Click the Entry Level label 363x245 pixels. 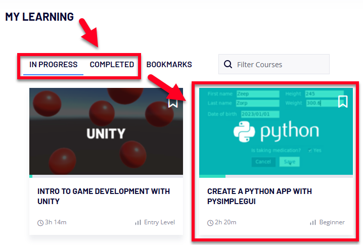click(x=159, y=222)
